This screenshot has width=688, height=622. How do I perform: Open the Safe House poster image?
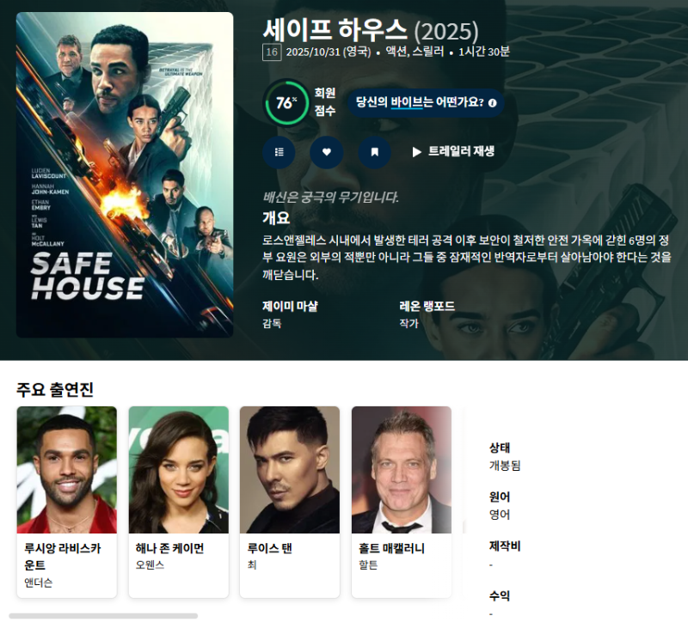pos(125,174)
